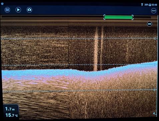Screen dimensions: 159x121
Task: Select the depth scale marker labeled 3
Action: point(154,90)
